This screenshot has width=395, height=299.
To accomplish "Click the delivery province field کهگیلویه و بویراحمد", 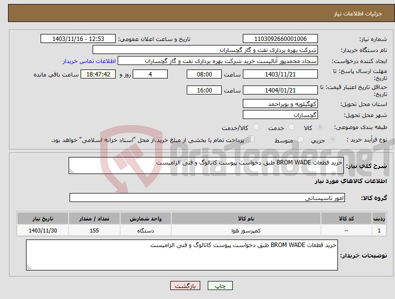I will pyautogui.click(x=280, y=103).
